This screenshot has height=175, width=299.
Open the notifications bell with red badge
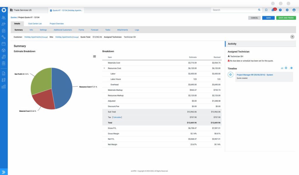click(272, 10)
